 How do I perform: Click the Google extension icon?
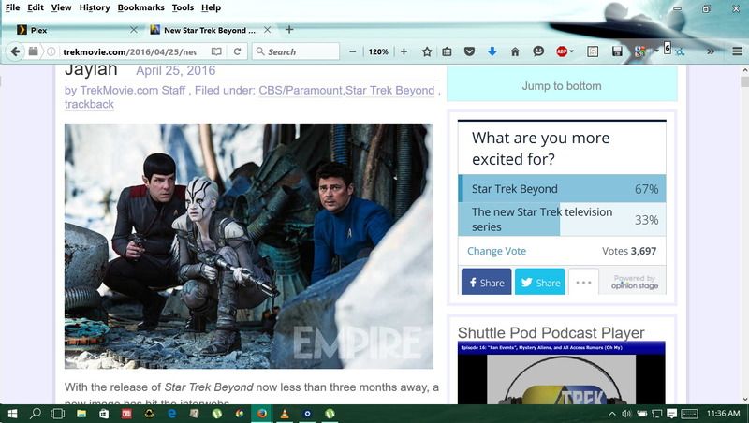click(640, 51)
